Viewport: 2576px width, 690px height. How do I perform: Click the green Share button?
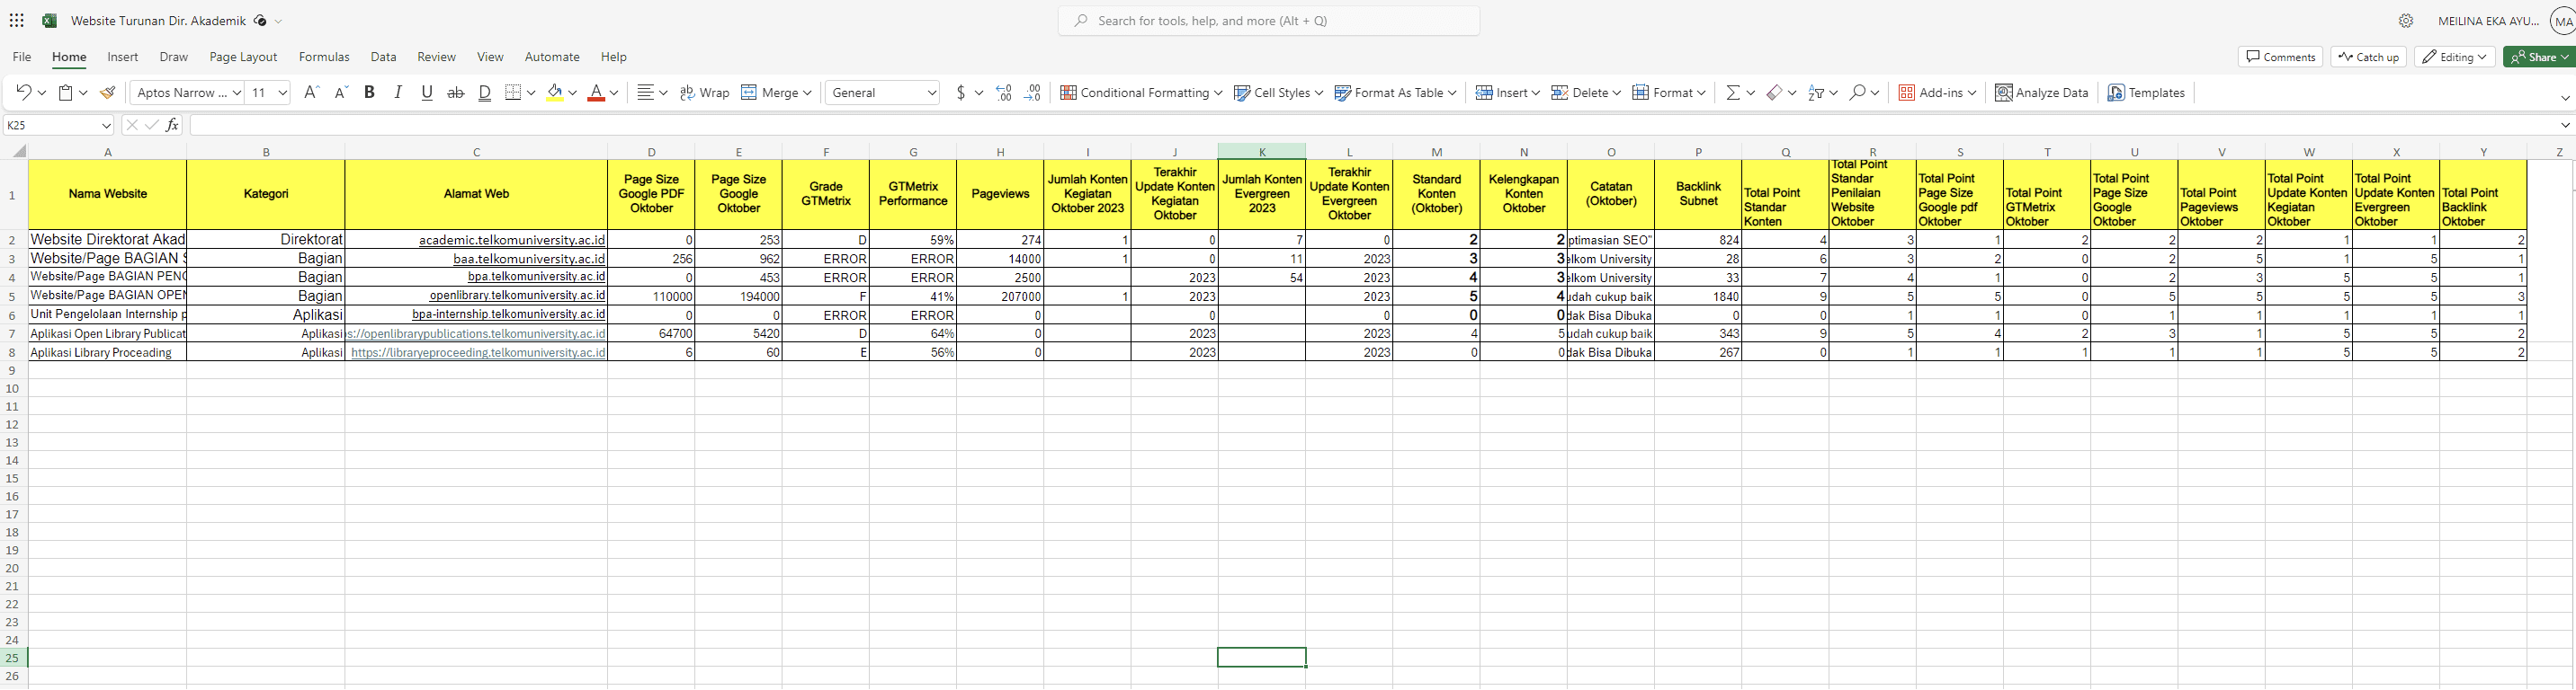click(x=2540, y=57)
